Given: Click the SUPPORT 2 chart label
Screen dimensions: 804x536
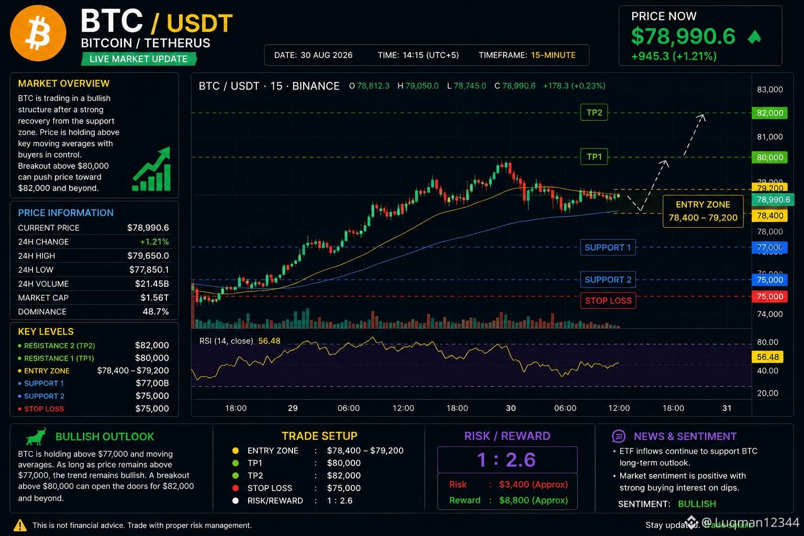Looking at the screenshot, I should (x=608, y=280).
